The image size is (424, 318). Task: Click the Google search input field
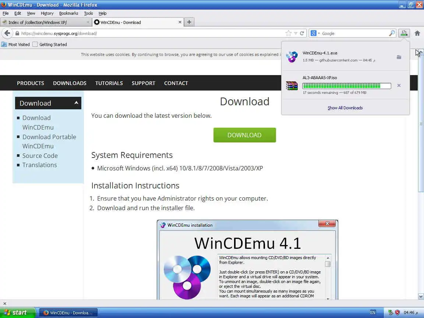point(354,33)
